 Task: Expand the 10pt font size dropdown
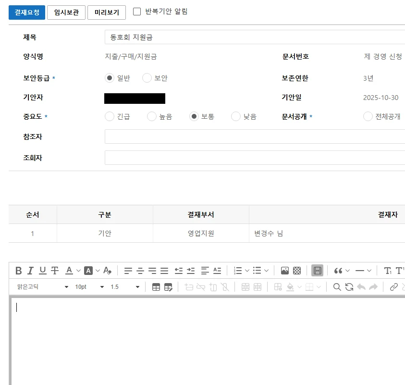[89, 287]
